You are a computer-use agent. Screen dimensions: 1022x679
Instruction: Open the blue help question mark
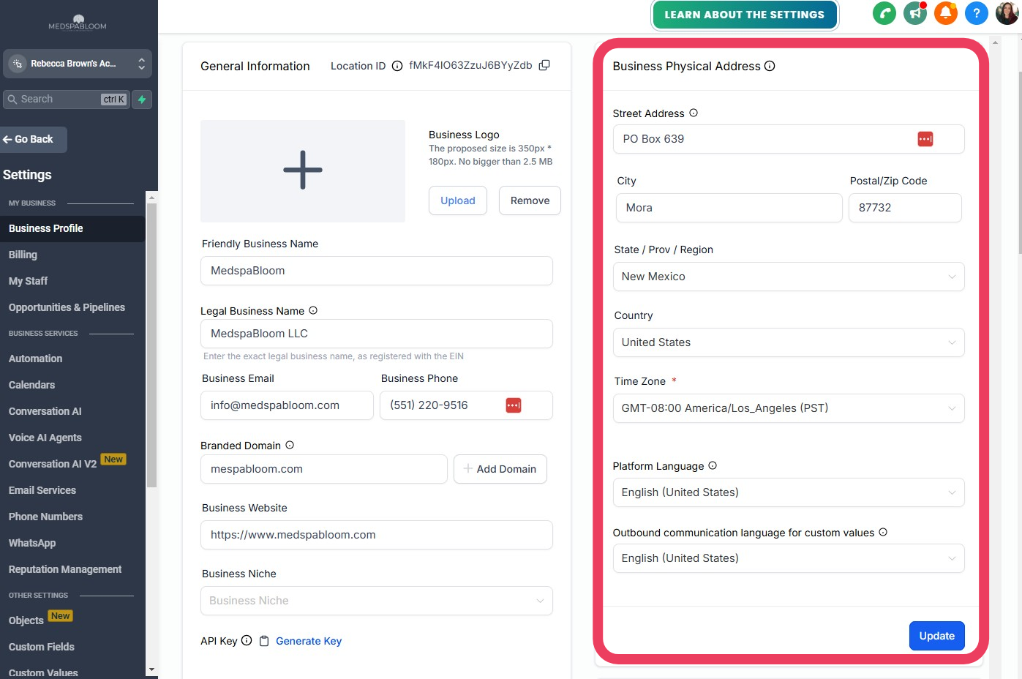[977, 13]
